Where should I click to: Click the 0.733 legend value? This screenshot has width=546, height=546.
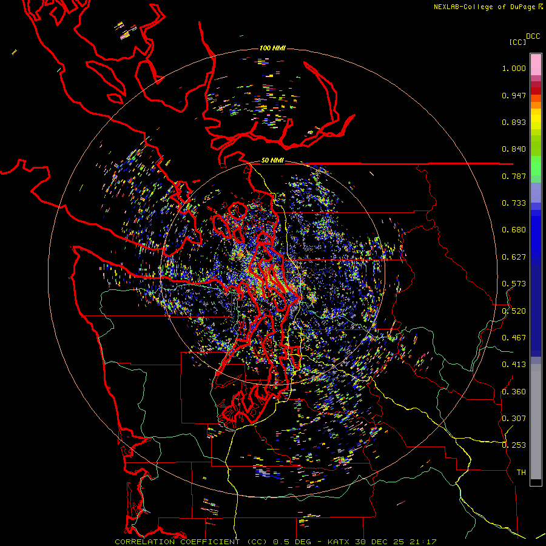click(x=514, y=203)
